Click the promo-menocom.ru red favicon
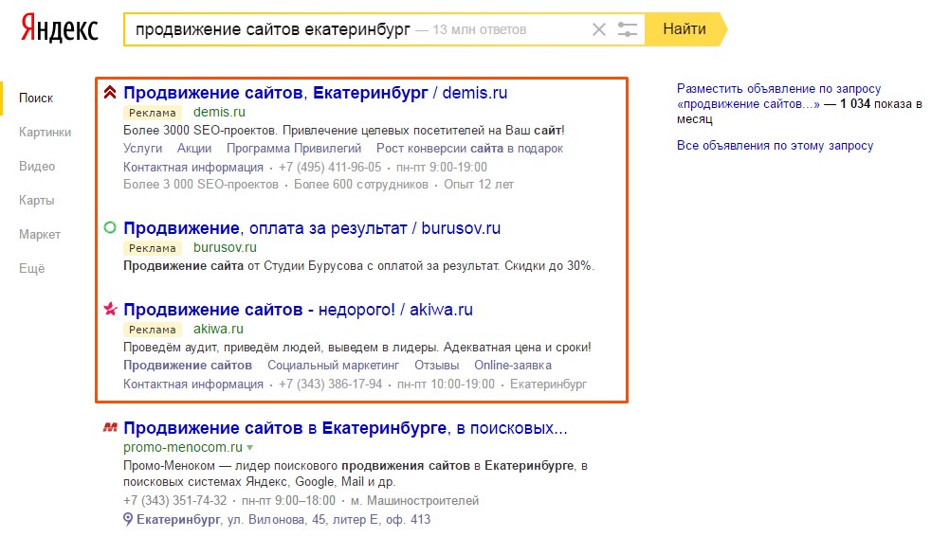 click(x=110, y=427)
